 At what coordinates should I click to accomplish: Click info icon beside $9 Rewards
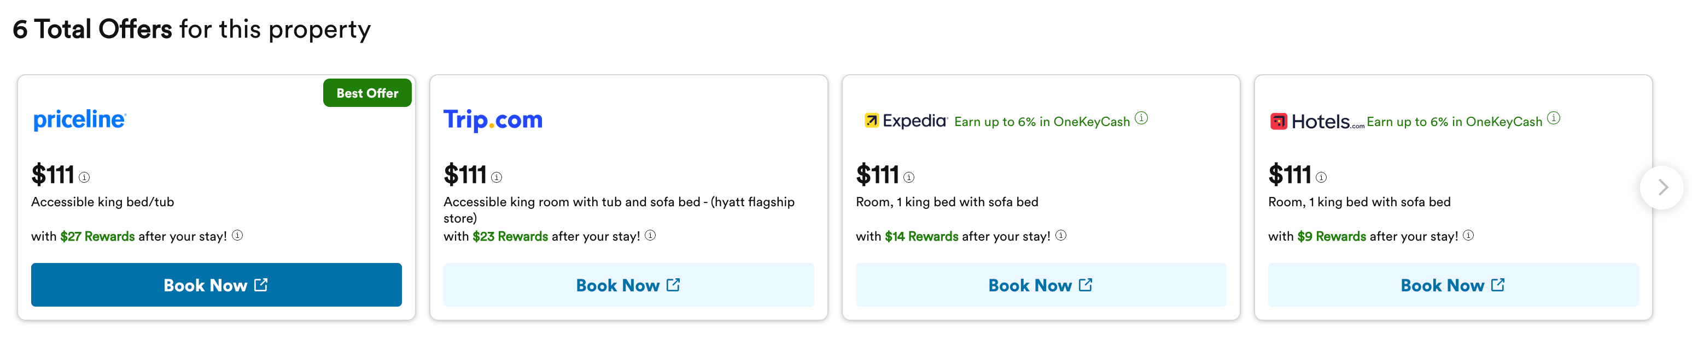click(1469, 236)
